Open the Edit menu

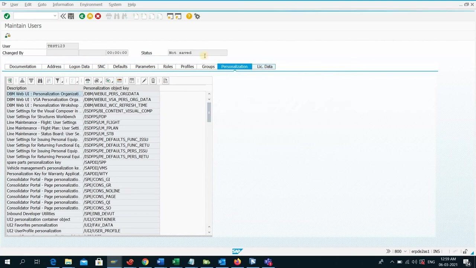pos(28,4)
